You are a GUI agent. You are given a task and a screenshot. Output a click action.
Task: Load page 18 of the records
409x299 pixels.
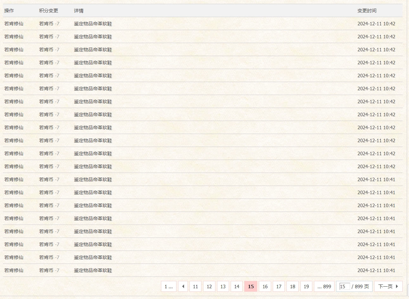[x=292, y=286]
